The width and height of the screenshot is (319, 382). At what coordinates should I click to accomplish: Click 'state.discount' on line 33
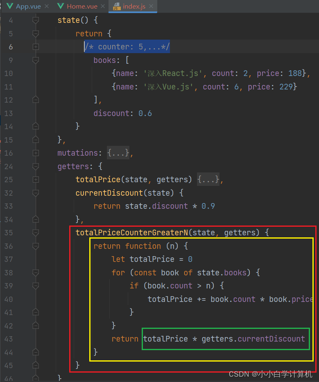156,206
